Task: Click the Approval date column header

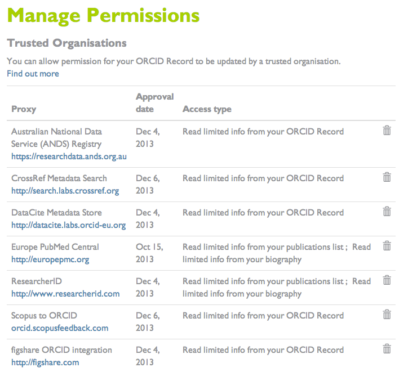Action: 154,103
